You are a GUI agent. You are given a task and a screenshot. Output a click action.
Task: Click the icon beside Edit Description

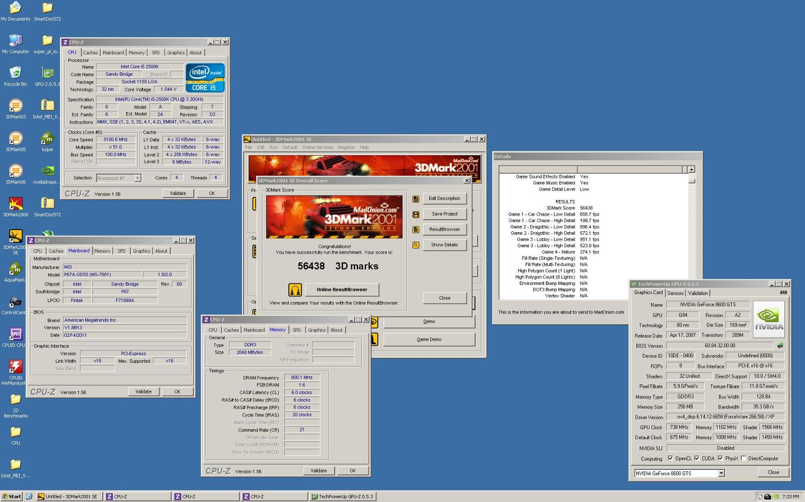(416, 199)
